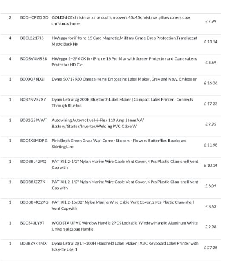Select the GOLDNICE christmas cushion covers description
Viewport: 226px width, 277px height.
pyautogui.click(x=121, y=21)
